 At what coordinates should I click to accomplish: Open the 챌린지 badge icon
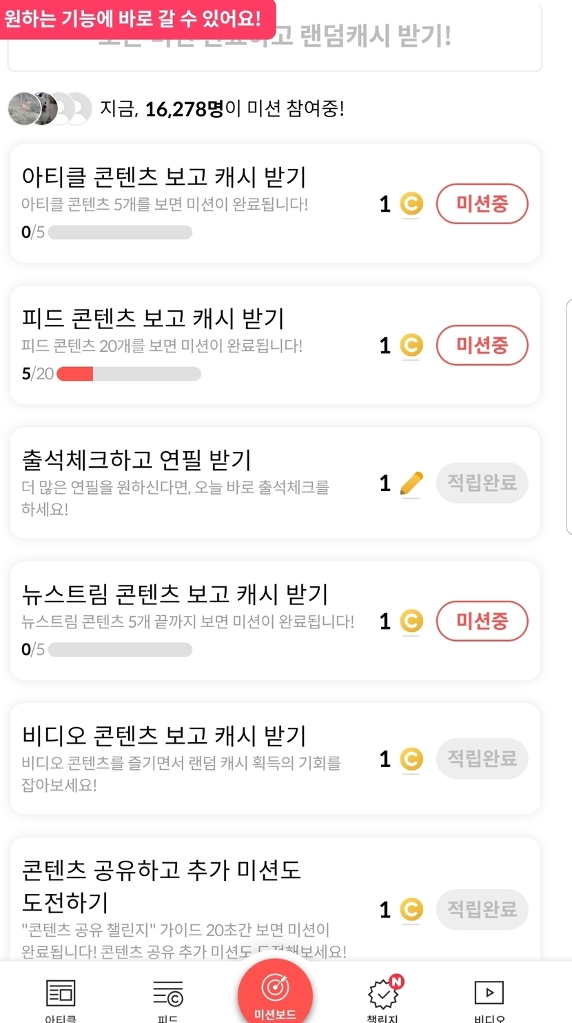point(383,994)
